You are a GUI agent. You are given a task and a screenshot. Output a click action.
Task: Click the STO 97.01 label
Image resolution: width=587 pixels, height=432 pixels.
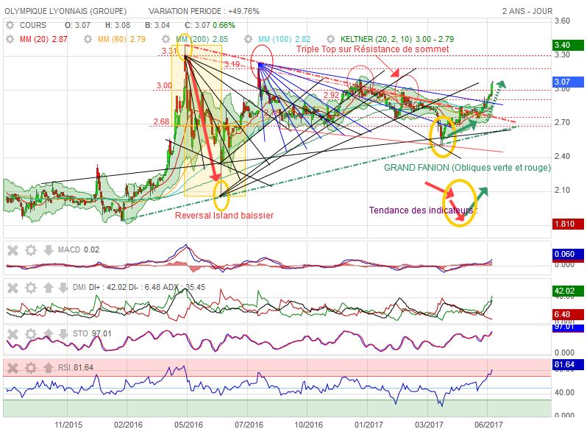coord(92,333)
